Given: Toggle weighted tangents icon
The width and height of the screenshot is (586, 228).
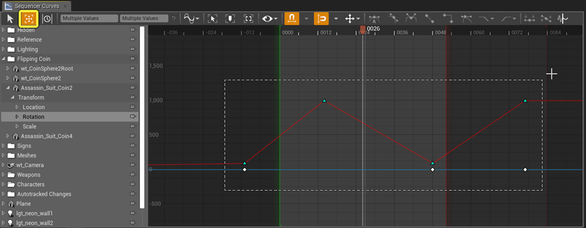Looking at the screenshot, I should click(466, 18).
